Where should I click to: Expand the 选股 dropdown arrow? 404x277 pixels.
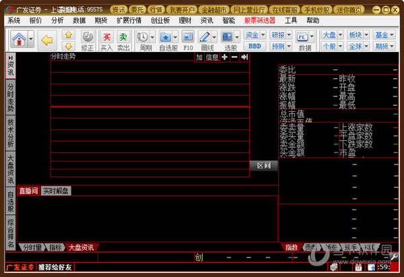click(237, 37)
